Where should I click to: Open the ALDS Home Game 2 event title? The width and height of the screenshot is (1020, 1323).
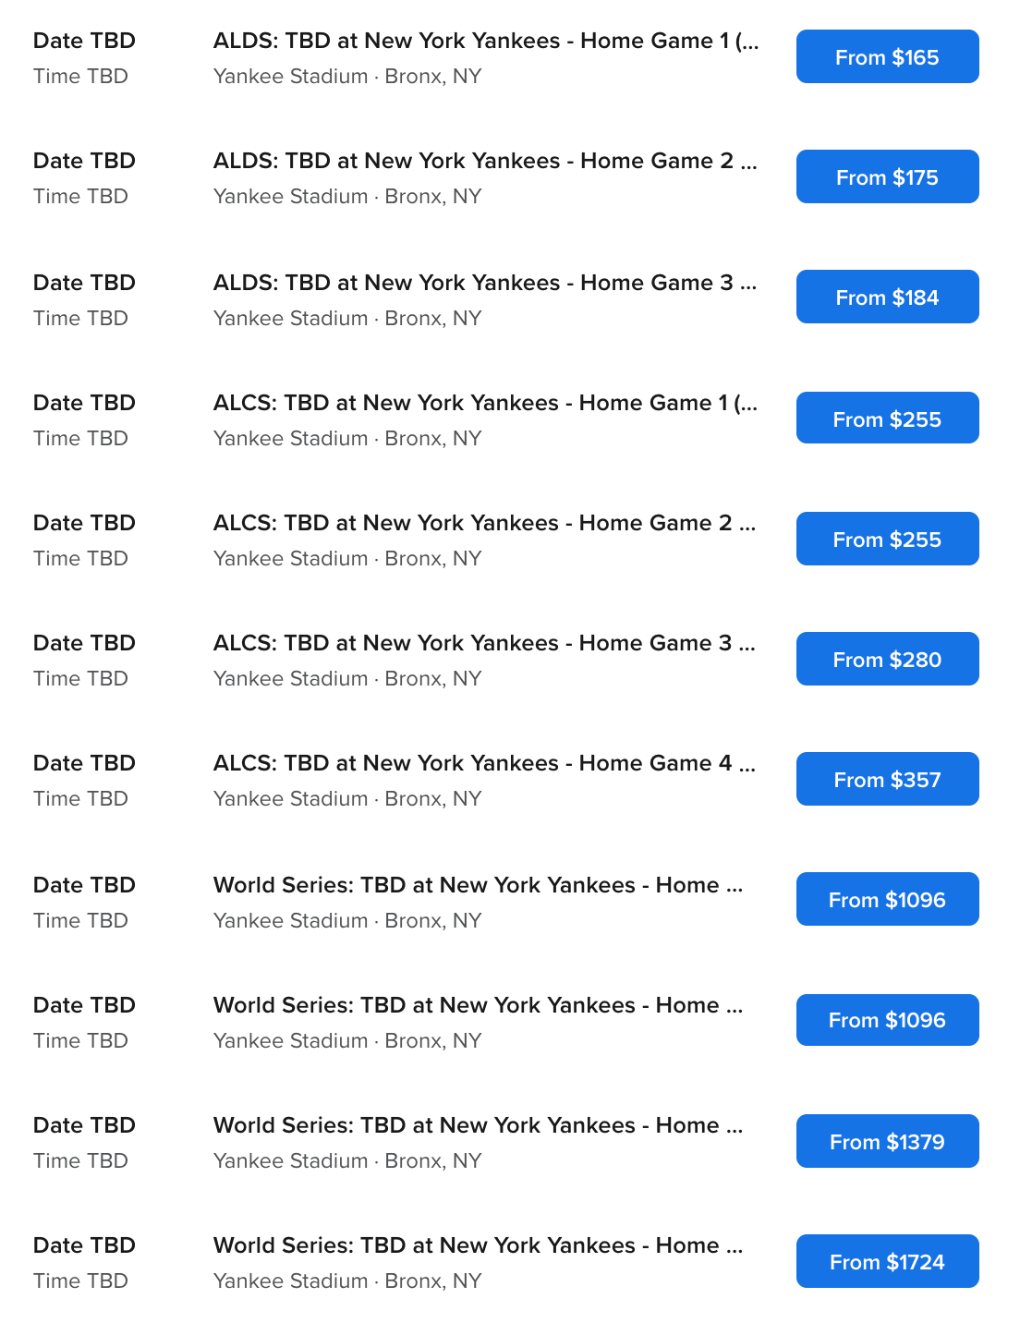485,162
